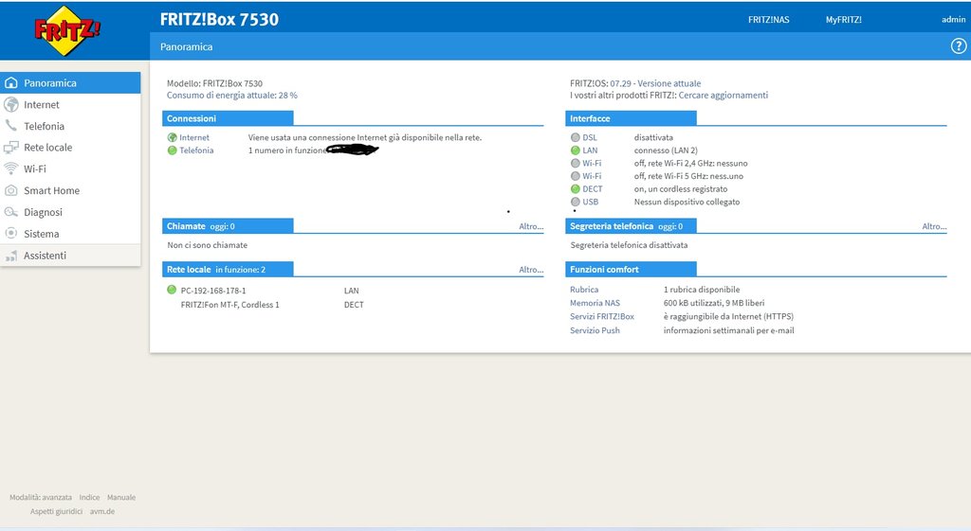
Task: Open MyFRITZ! from the header
Action: click(x=843, y=20)
